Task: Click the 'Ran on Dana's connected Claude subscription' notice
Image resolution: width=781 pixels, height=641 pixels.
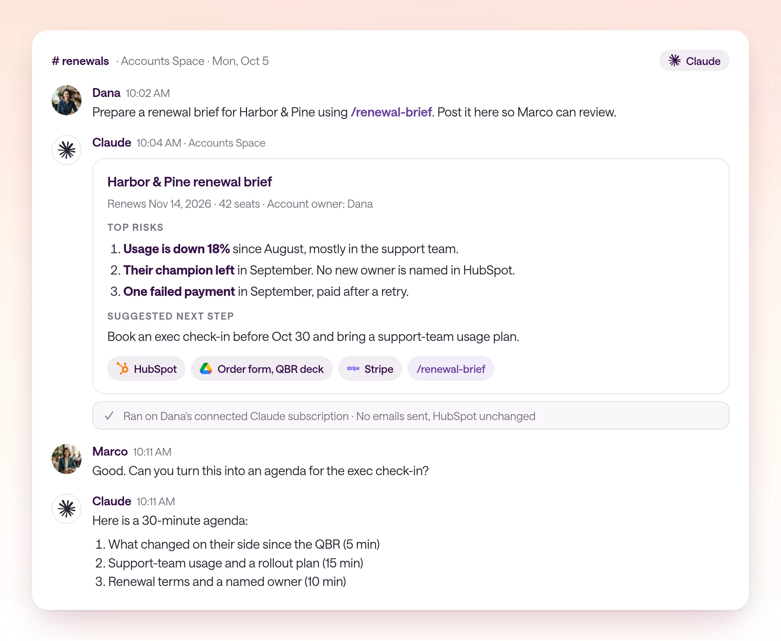Action: pos(410,416)
